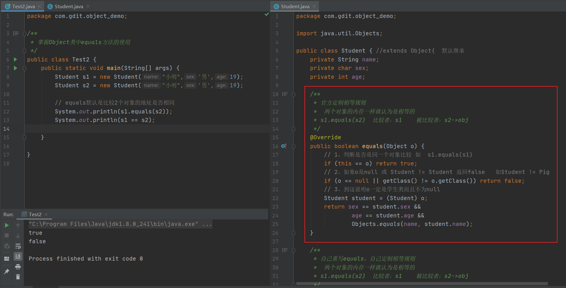
Task: Switch to Student.java tab in left editor
Action: coord(68,6)
